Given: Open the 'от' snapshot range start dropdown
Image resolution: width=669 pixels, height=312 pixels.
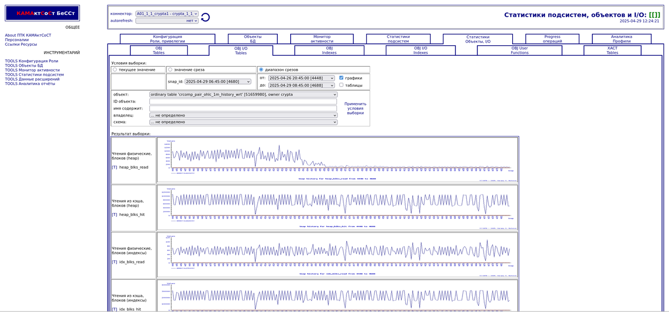Looking at the screenshot, I should tap(301, 78).
